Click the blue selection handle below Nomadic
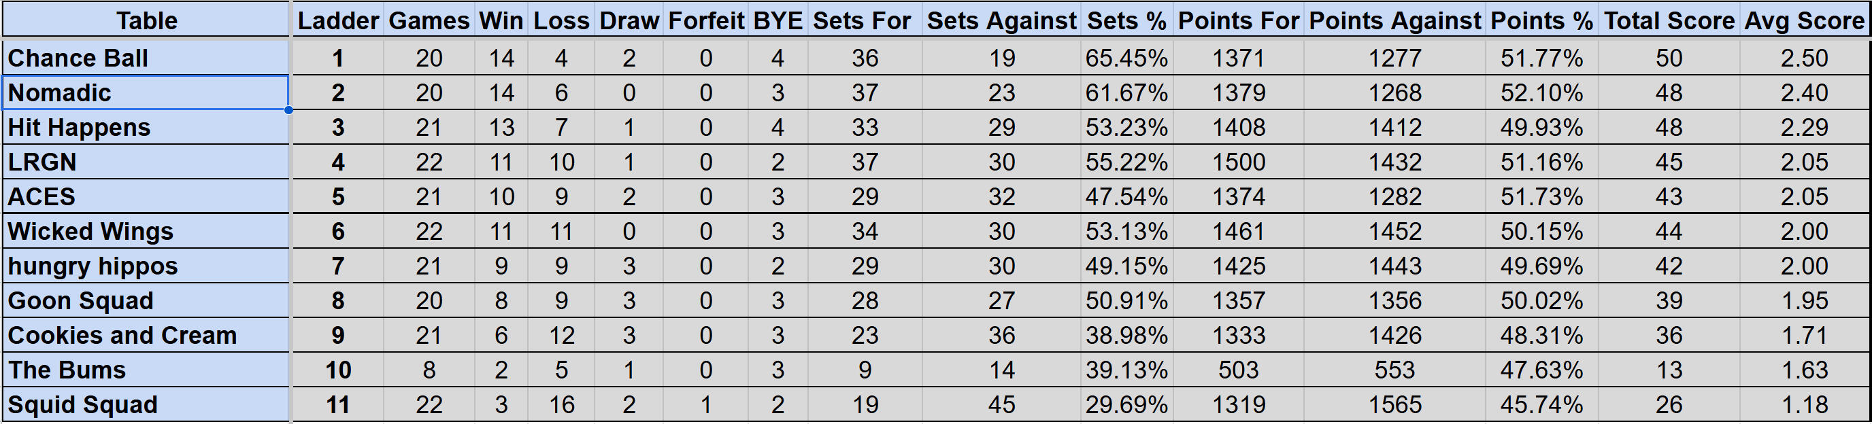Image resolution: width=1872 pixels, height=424 pixels. click(288, 110)
